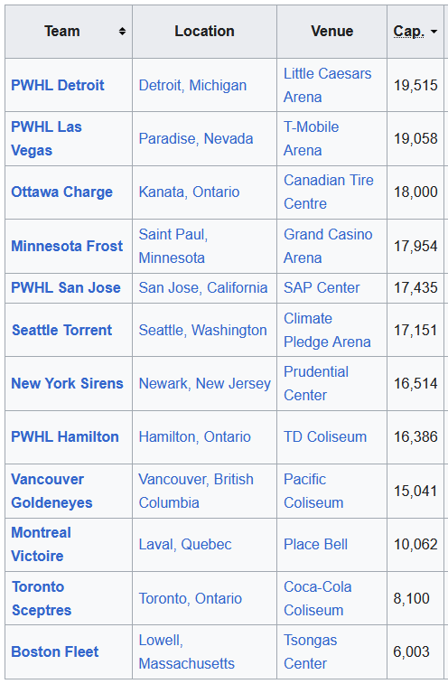This screenshot has width=448, height=684.
Task: Click the Cap. column header abbreviation
Action: coord(409,32)
